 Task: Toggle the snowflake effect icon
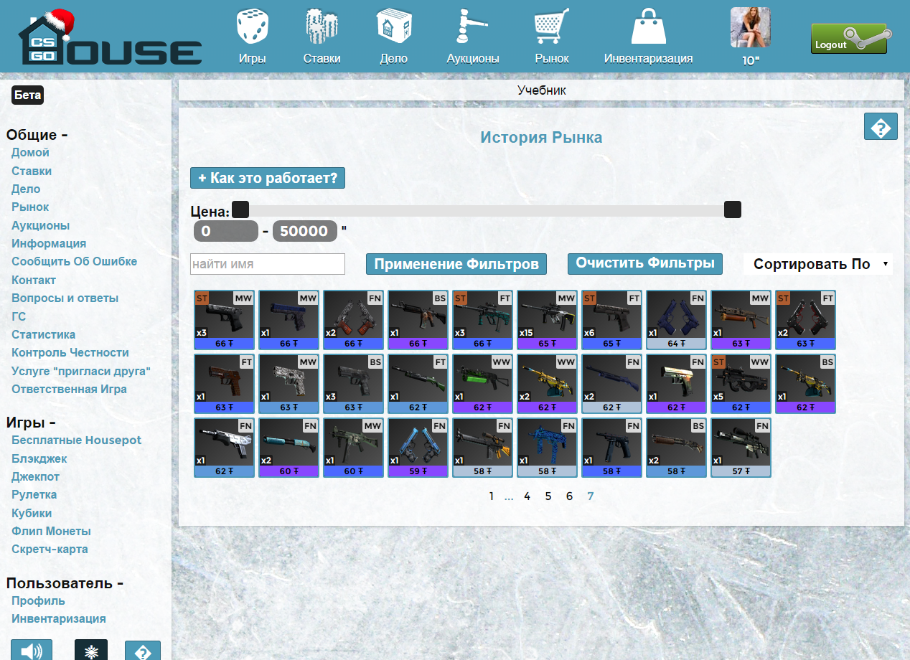click(91, 651)
